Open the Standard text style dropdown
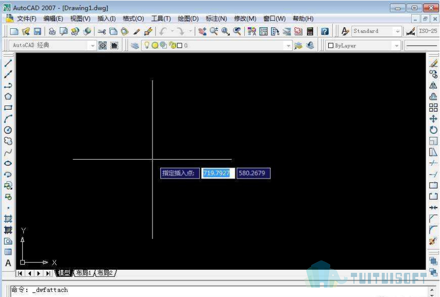 pyautogui.click(x=397, y=31)
